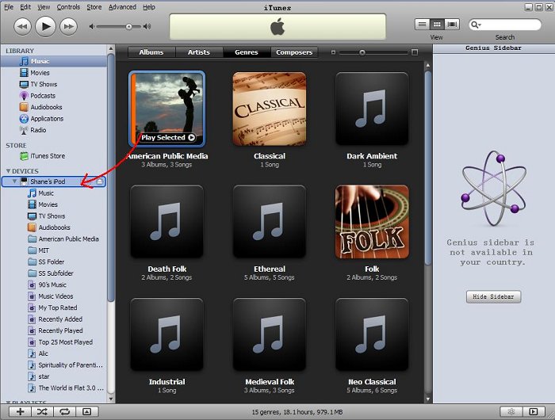Screen dimensions: 555x420
Task: Click the Play button
Action: (x=46, y=26)
